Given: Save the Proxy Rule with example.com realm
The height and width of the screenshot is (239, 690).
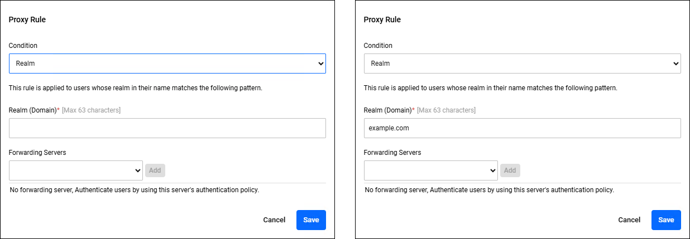Looking at the screenshot, I should tap(666, 220).
